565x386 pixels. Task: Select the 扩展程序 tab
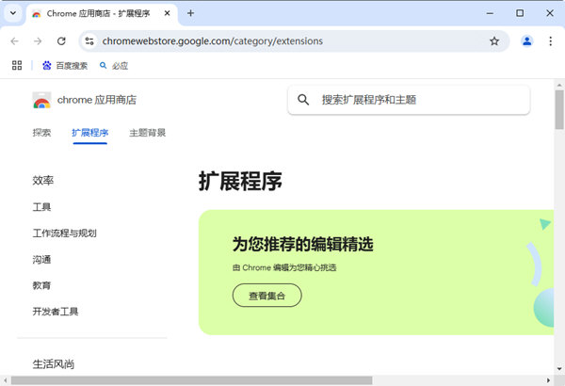tap(90, 133)
